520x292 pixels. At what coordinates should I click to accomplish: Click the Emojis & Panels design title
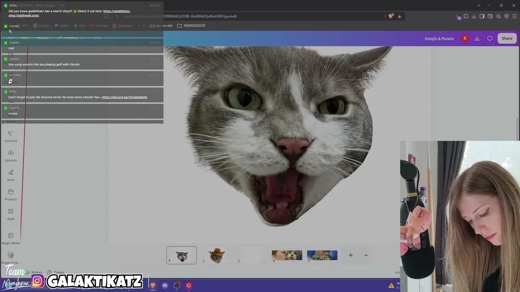[x=439, y=39]
